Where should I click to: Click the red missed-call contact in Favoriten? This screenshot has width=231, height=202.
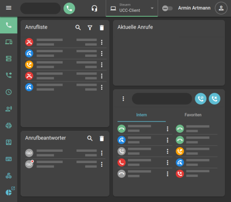(x=180, y=174)
